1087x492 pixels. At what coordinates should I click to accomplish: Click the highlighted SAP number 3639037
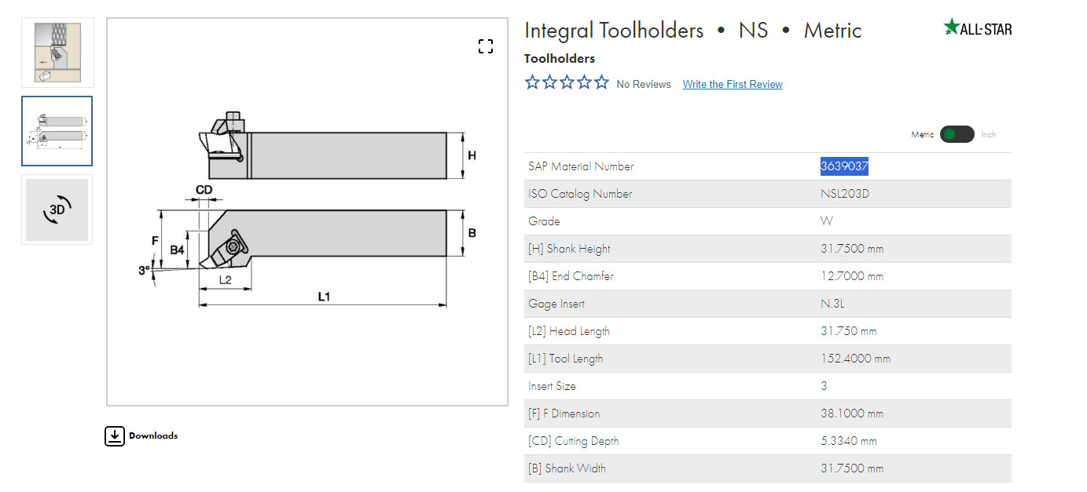click(844, 166)
